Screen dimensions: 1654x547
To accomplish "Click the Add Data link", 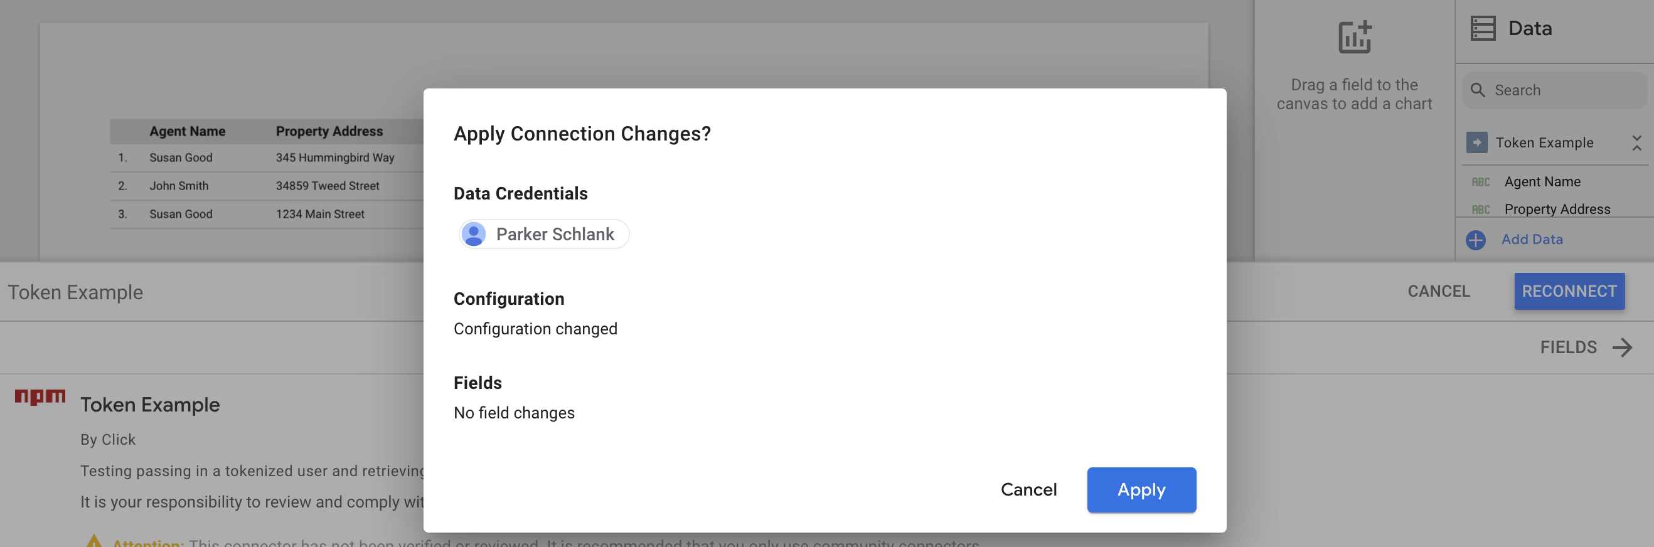I will click(1532, 240).
